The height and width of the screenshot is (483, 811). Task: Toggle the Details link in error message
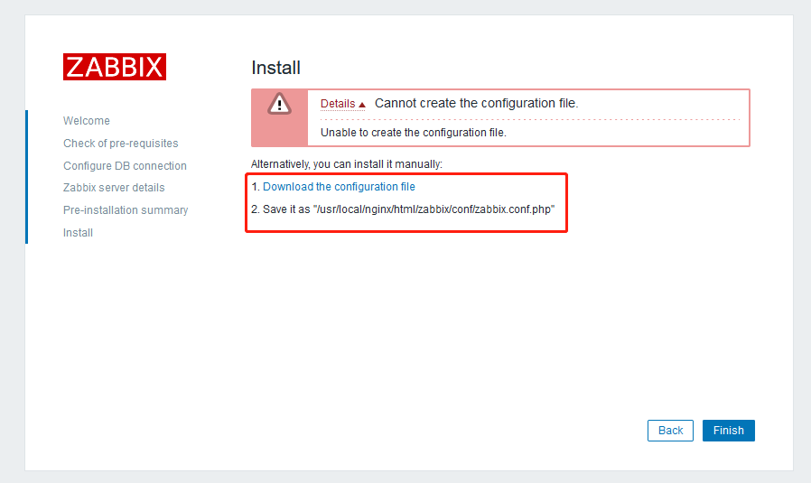338,104
